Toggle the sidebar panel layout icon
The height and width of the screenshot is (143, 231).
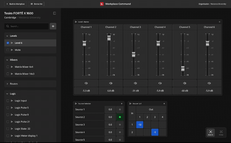tap(54, 13)
